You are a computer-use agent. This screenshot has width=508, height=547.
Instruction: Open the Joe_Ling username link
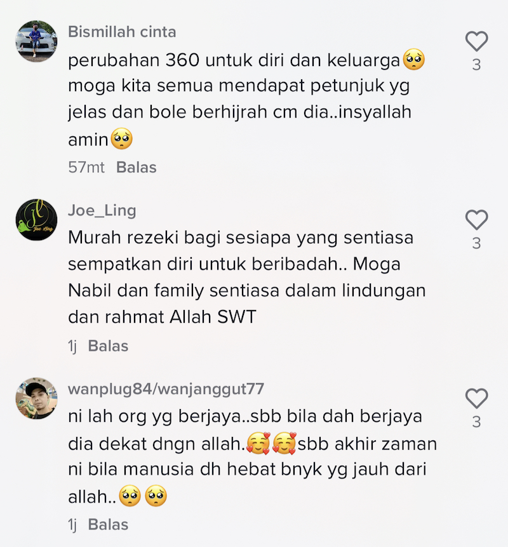pos(102,211)
